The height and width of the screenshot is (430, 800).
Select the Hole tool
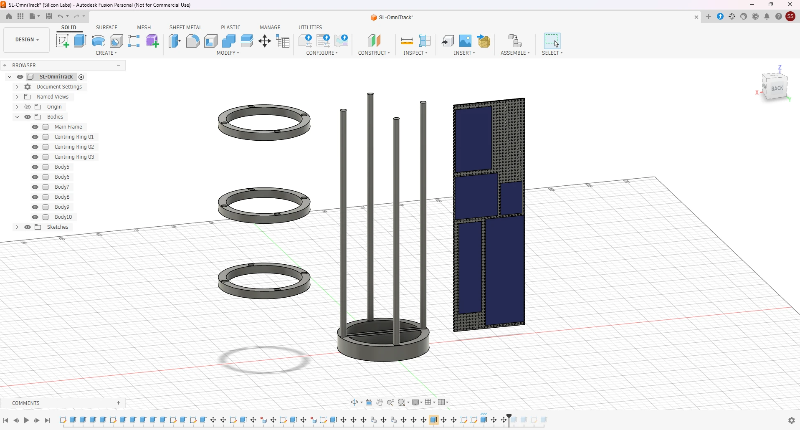coord(116,41)
